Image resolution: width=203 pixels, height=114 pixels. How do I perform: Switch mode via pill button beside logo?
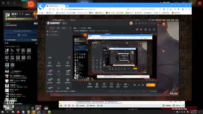tap(64, 23)
